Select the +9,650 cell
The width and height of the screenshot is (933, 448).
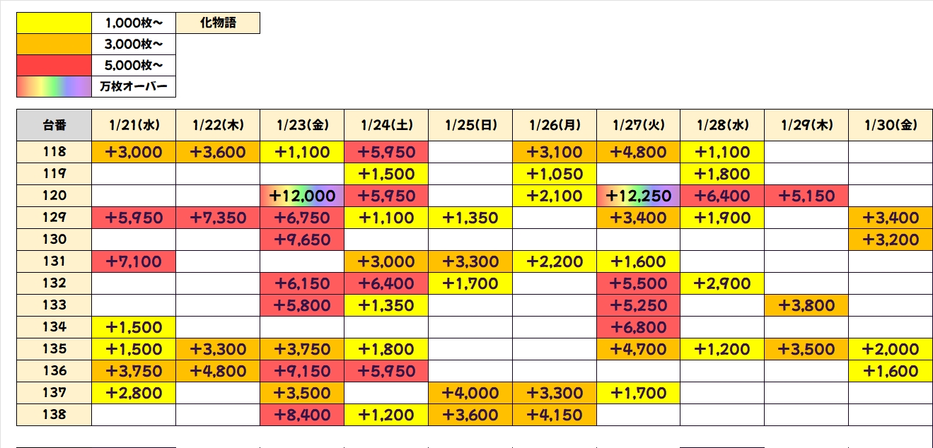(x=302, y=240)
